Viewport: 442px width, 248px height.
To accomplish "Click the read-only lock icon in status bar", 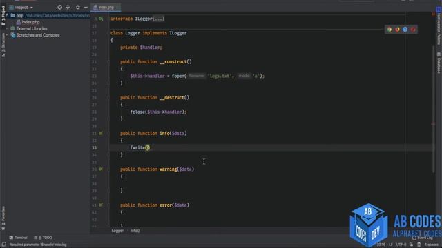I will point(412,245).
